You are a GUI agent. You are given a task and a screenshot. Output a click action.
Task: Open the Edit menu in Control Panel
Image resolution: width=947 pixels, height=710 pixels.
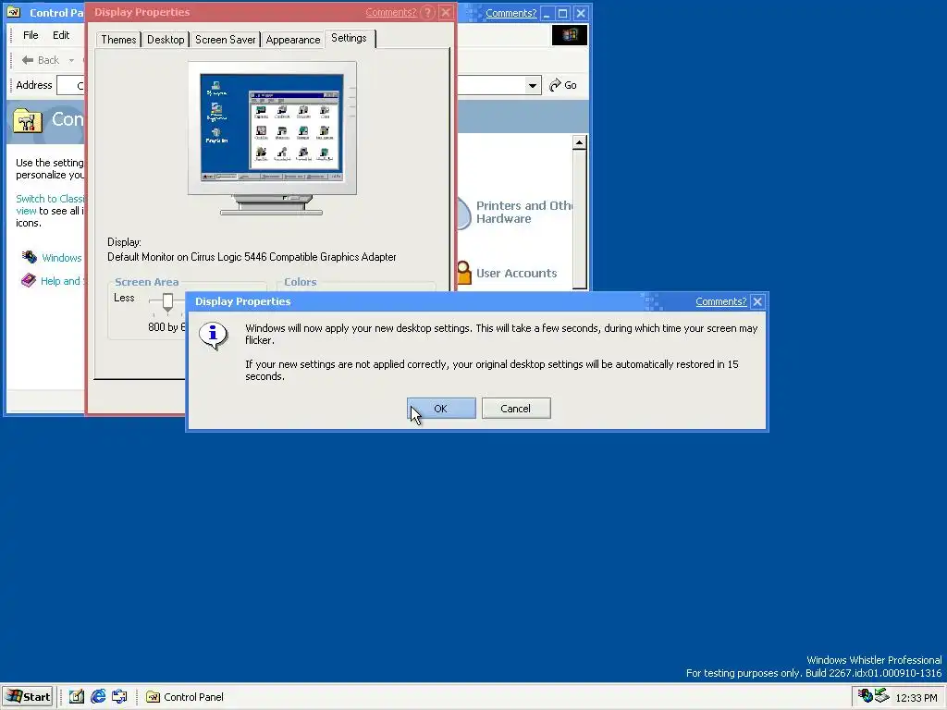pyautogui.click(x=61, y=36)
